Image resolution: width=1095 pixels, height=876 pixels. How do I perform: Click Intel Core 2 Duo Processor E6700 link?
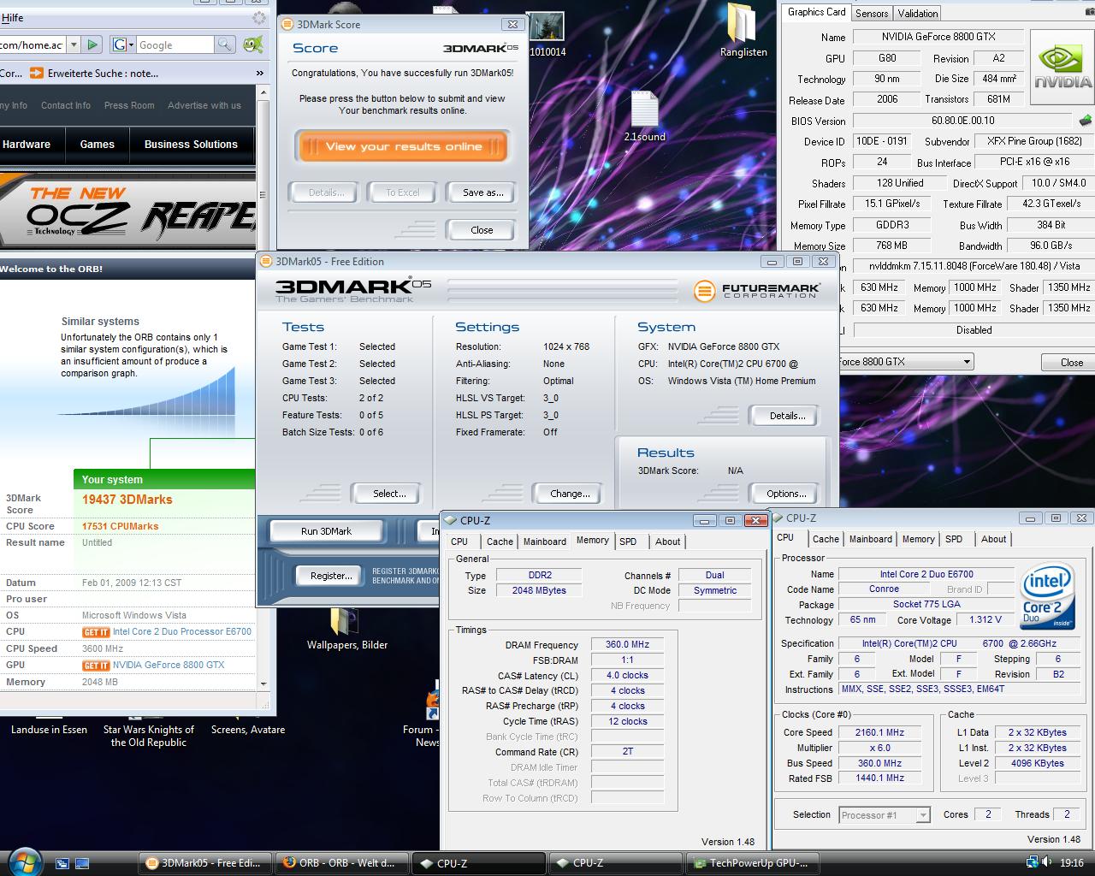point(182,631)
